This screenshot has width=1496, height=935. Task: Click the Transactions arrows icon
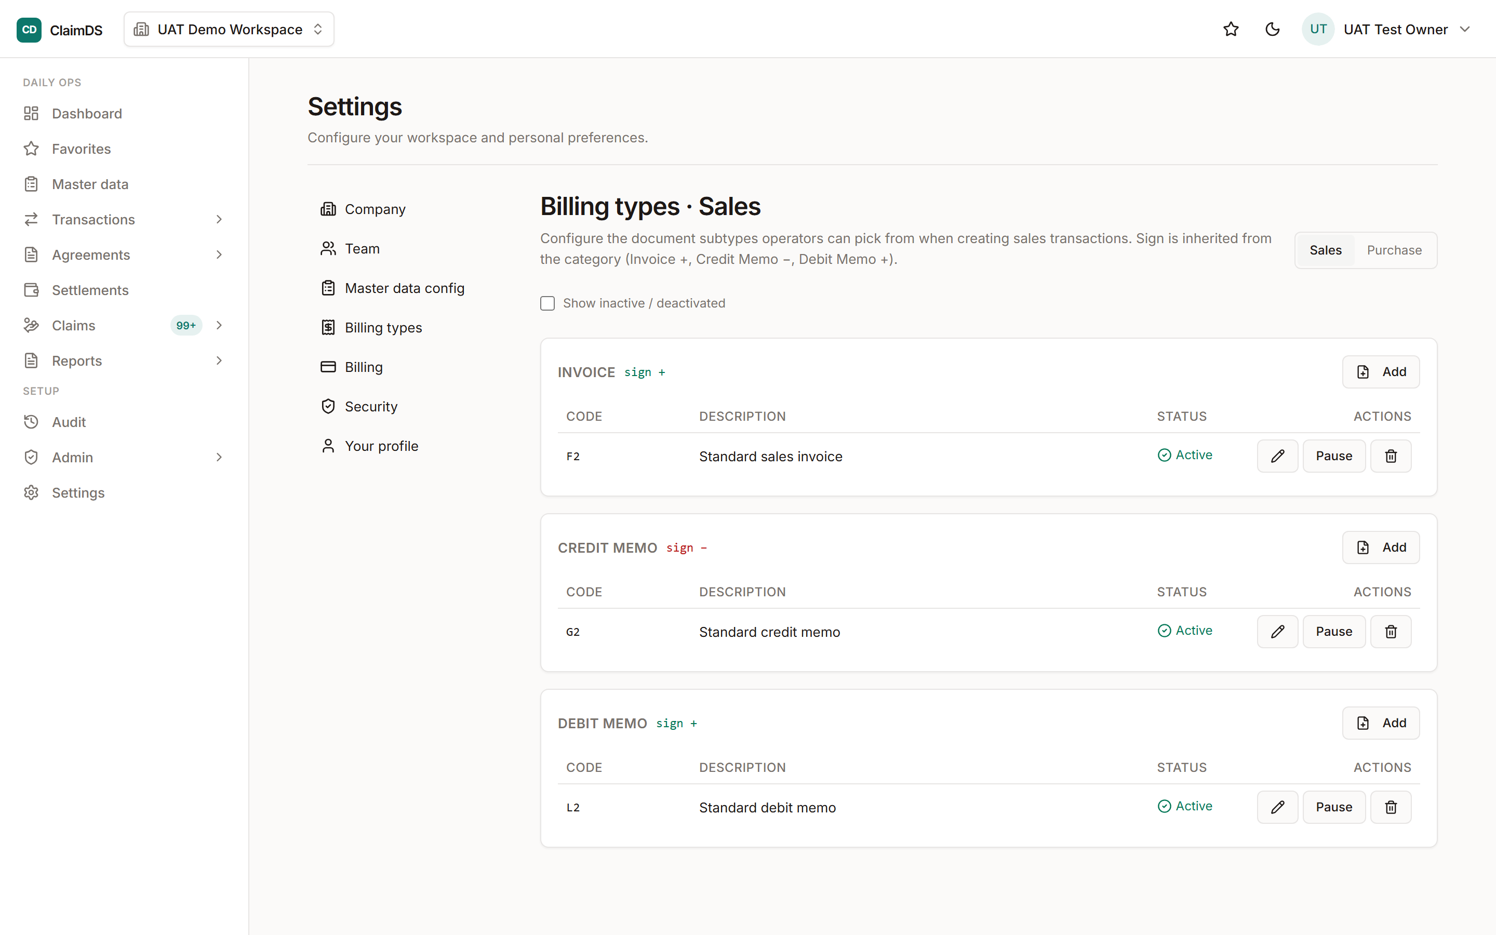(32, 220)
